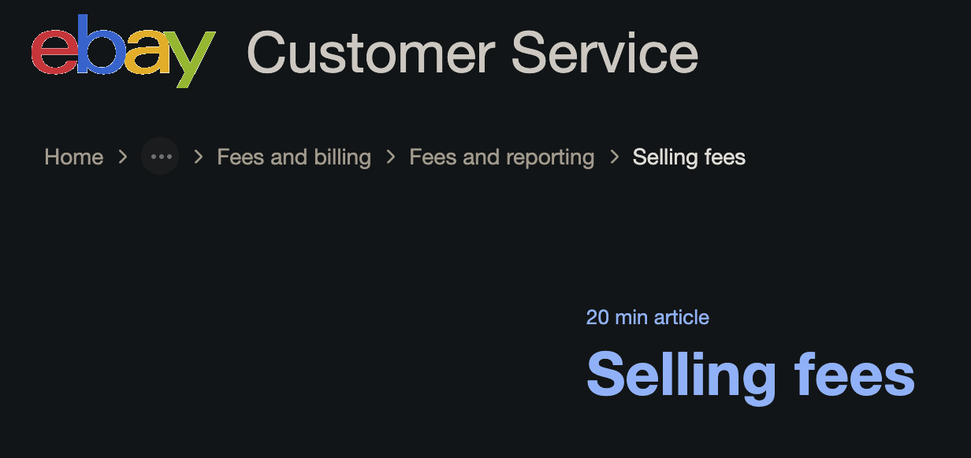Go to Home in the breadcrumb
The image size is (971, 458).
(73, 157)
